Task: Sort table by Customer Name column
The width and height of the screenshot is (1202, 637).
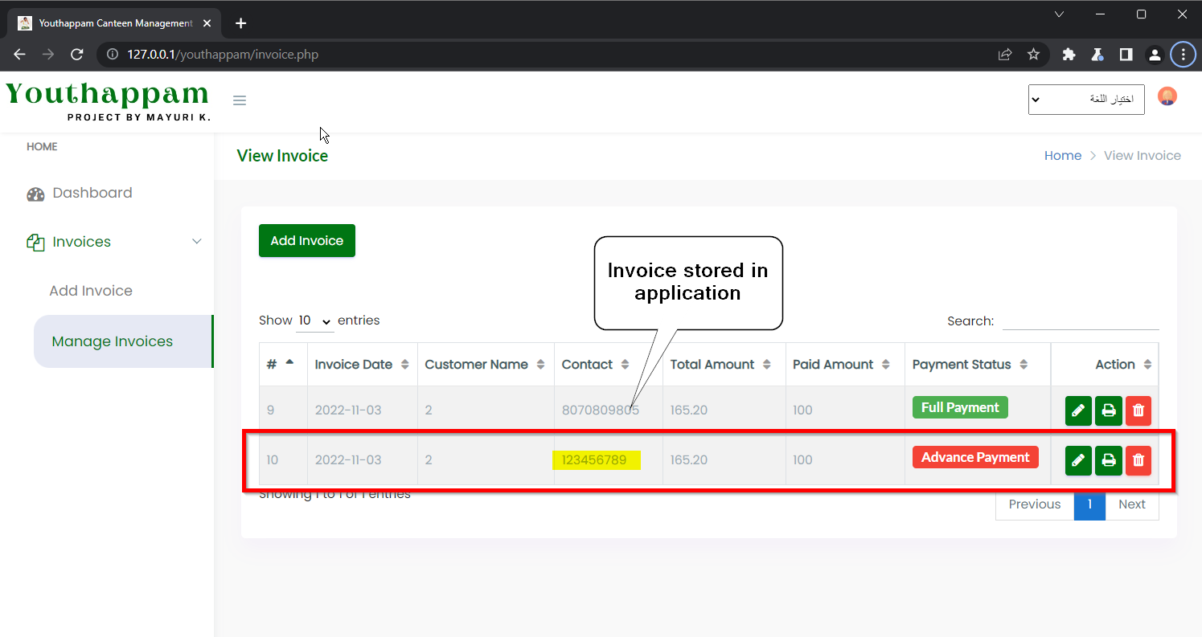Action: [486, 365]
